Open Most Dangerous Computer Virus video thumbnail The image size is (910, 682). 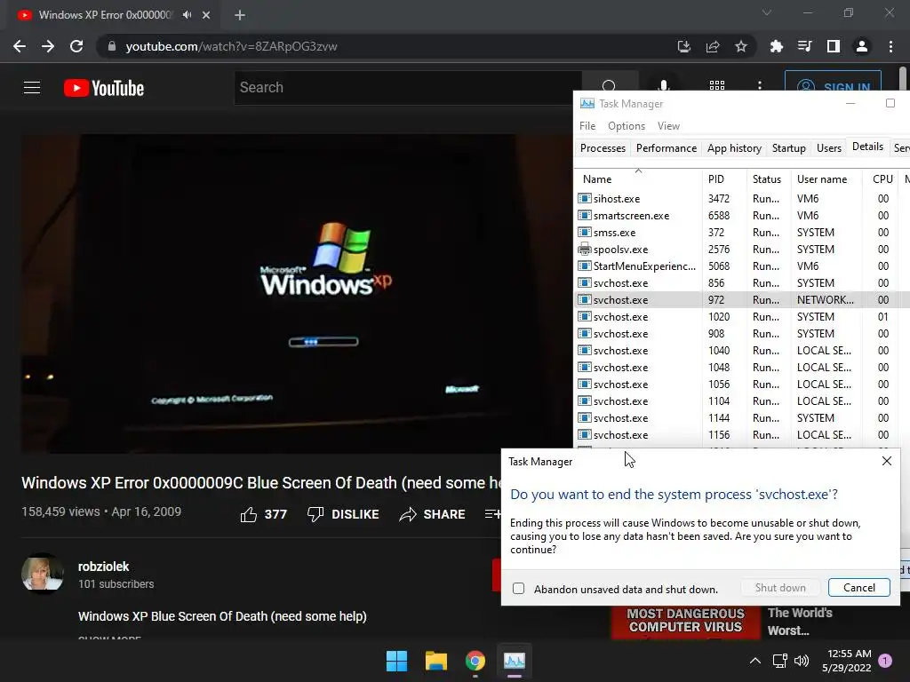click(x=685, y=623)
